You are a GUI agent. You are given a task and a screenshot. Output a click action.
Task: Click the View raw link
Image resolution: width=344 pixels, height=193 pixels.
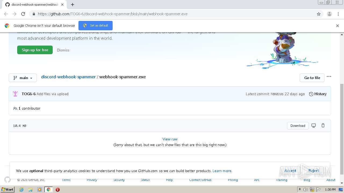(170, 139)
